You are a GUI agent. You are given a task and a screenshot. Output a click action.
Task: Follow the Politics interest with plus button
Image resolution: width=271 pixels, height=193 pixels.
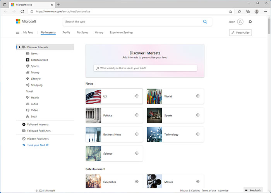click(137, 115)
